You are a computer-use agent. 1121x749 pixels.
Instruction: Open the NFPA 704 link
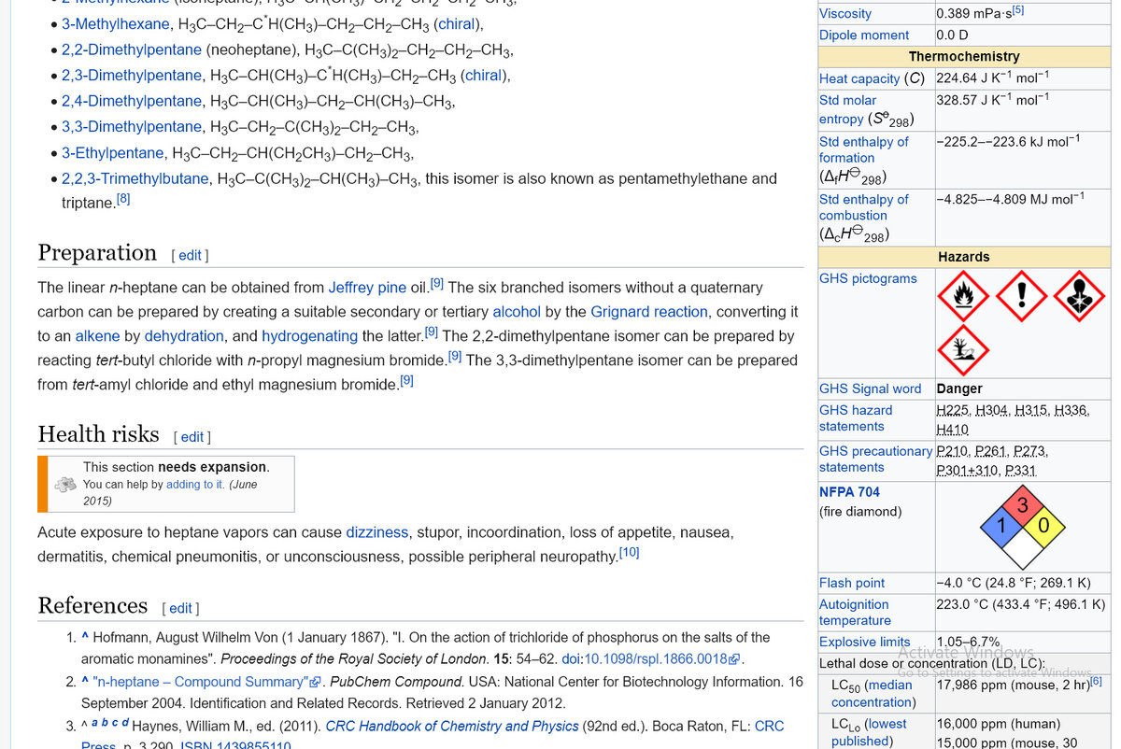(849, 491)
